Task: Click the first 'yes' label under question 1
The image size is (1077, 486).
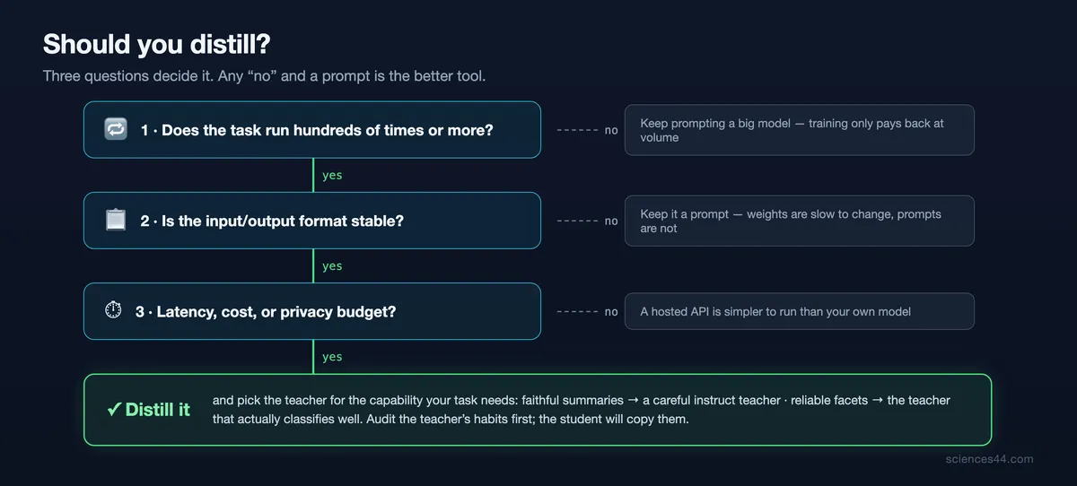Action: click(332, 176)
